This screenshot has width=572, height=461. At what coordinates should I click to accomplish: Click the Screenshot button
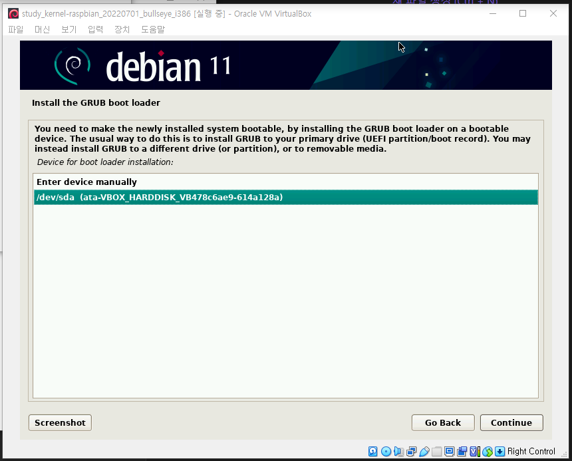pyautogui.click(x=60, y=422)
